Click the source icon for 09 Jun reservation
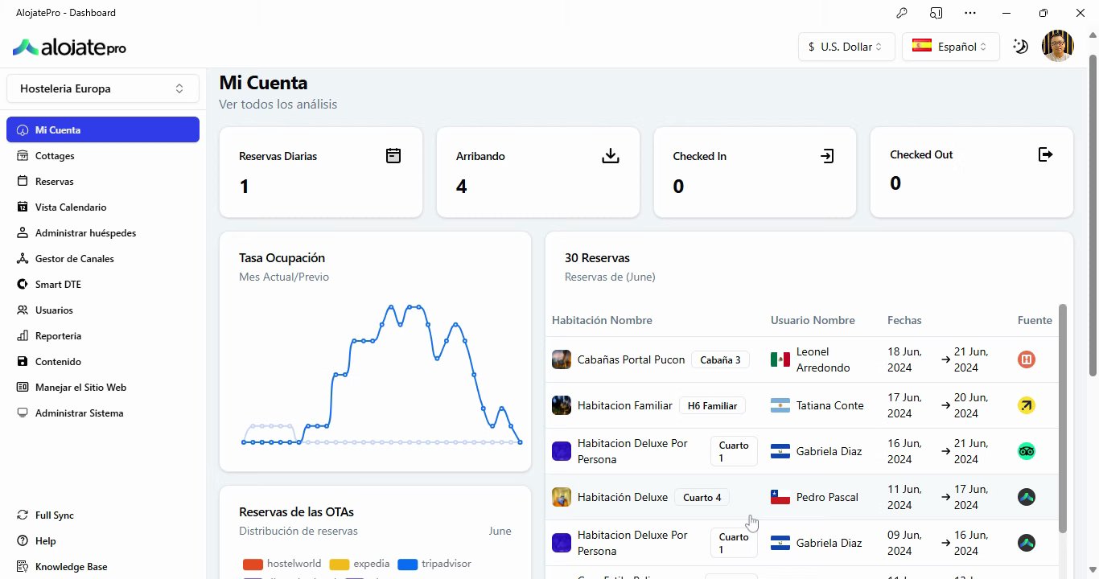Image resolution: width=1099 pixels, height=579 pixels. (1027, 543)
